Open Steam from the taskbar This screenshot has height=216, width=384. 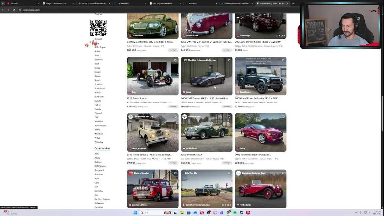[x=241, y=213]
